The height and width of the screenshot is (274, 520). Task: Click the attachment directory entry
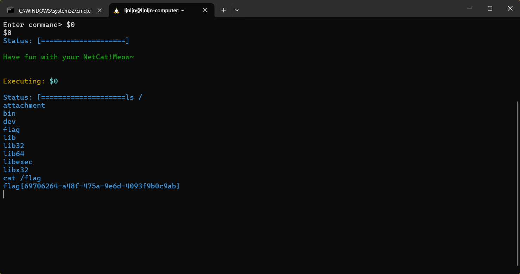(24, 105)
